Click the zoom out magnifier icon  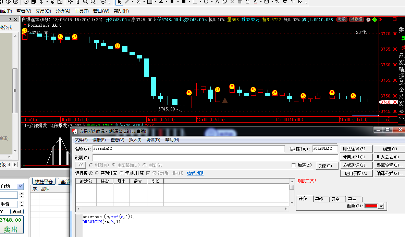[x=93, y=2]
